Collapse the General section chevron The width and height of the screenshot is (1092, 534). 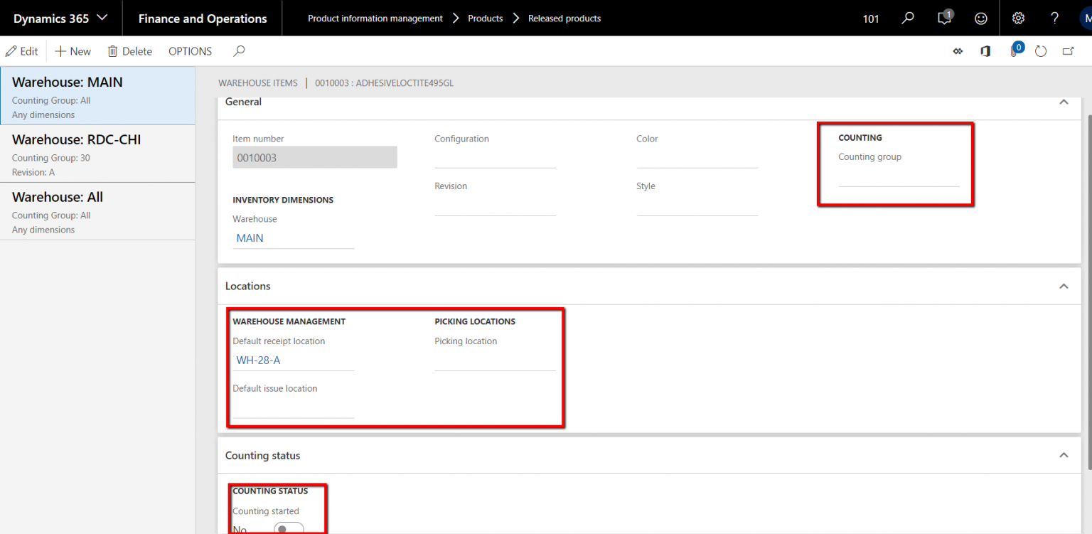click(1064, 102)
